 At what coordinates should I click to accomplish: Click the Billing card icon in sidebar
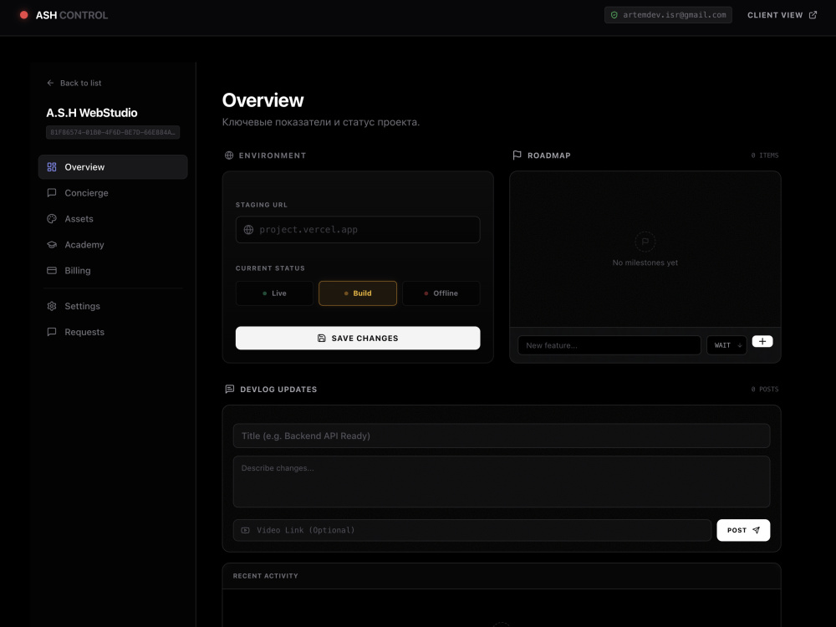pyautogui.click(x=52, y=270)
